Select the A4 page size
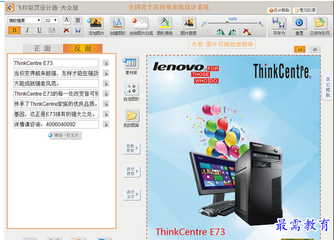Viewport: 334px width, 240px height. coord(299,50)
